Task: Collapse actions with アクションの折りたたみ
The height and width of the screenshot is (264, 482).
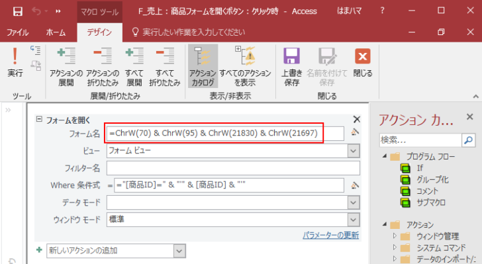Action: pyautogui.click(x=103, y=67)
